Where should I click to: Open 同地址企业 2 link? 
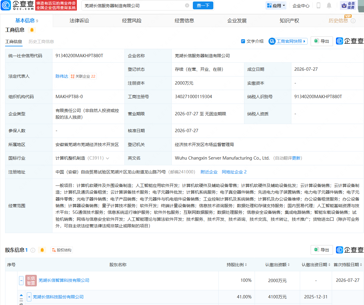tap(234, 172)
